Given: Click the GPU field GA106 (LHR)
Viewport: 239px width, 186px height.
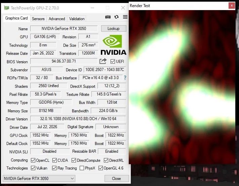Looking at the screenshot, I should (x=45, y=37).
